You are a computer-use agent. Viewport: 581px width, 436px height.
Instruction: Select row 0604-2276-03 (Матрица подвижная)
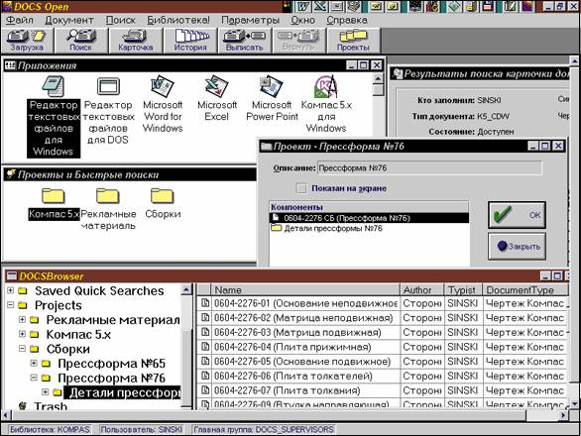coord(382,332)
